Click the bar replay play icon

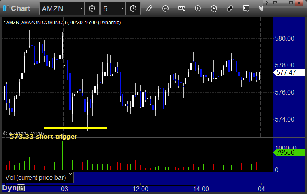(x=198, y=8)
